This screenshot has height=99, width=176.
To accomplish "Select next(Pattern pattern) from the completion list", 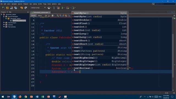I will (x=99, y=51).
